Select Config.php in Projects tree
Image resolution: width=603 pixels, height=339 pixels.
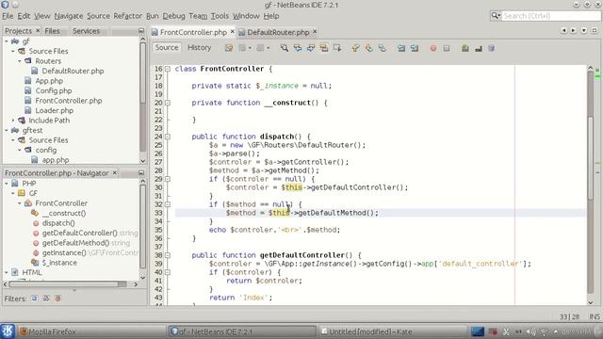54,90
